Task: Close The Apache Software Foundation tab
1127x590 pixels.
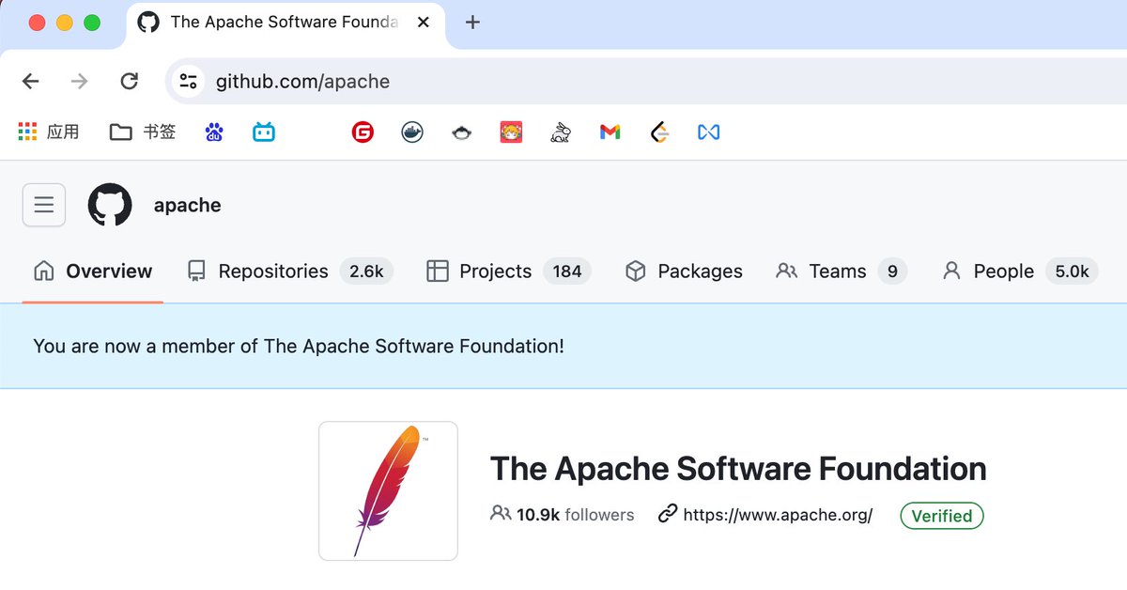Action: click(424, 23)
